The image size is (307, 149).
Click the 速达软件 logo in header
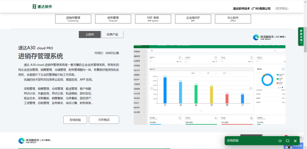coord(42,7)
